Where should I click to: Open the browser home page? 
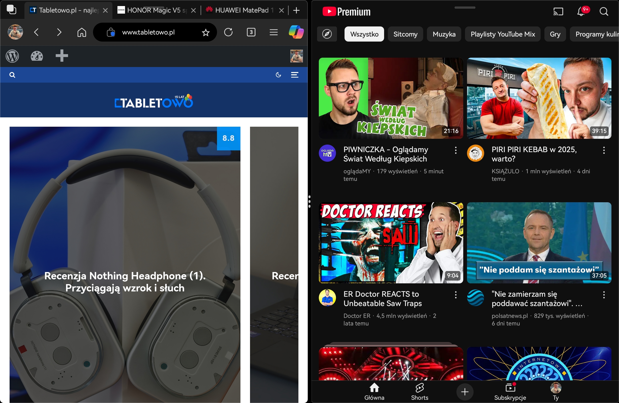click(x=82, y=32)
